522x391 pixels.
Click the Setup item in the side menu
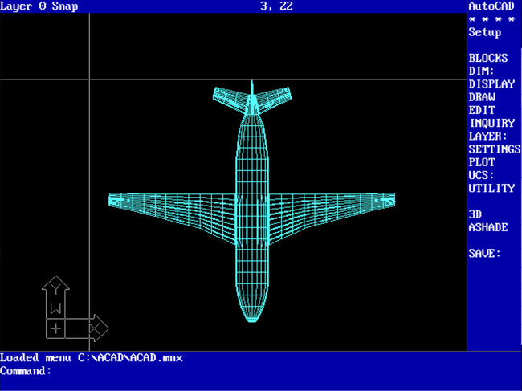485,32
